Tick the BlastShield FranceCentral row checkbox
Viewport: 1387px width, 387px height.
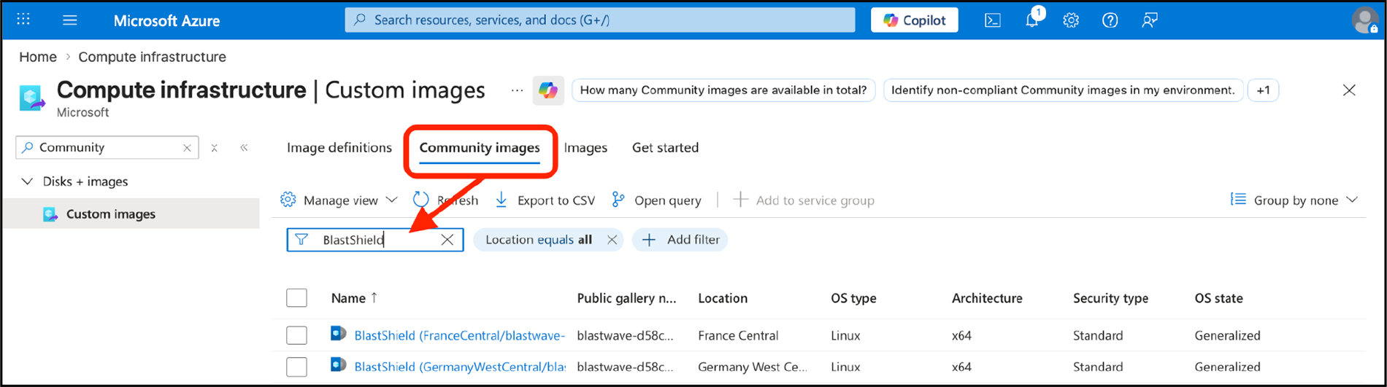[x=296, y=335]
